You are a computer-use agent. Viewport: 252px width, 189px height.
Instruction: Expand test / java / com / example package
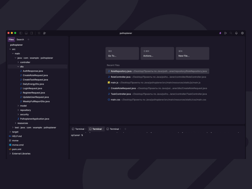(x=13, y=128)
